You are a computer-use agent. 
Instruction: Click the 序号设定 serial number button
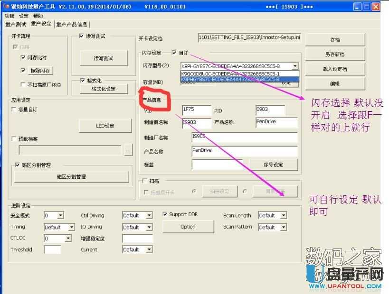pyautogui.click(x=273, y=164)
